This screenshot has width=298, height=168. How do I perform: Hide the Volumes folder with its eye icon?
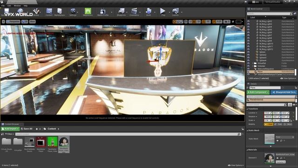click(248, 66)
